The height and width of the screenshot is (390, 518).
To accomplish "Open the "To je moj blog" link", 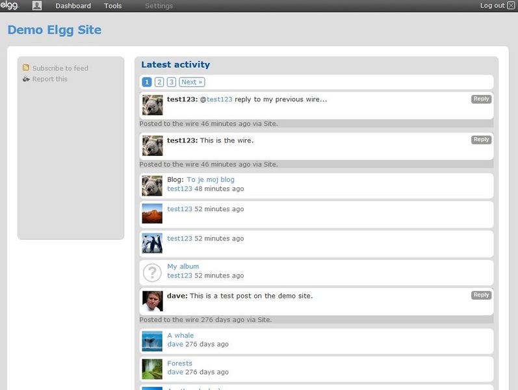I will click(211, 179).
